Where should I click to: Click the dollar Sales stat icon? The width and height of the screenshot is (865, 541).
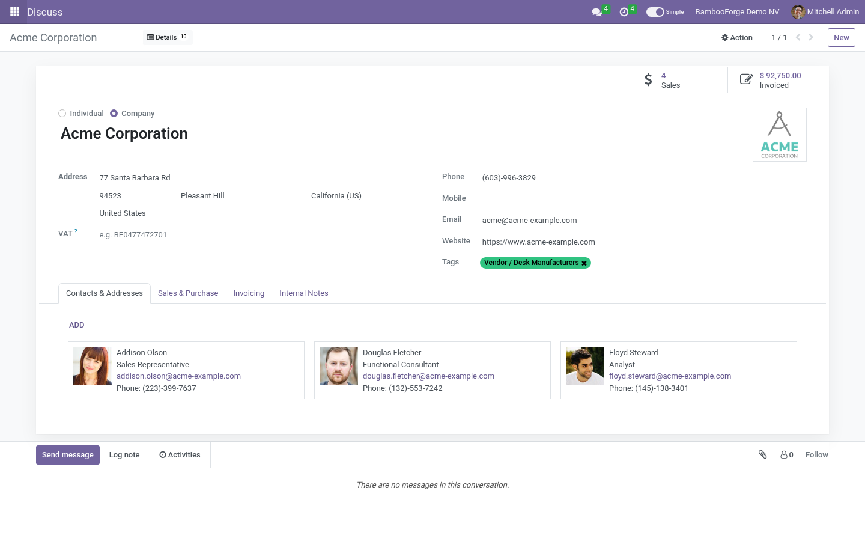[x=648, y=79]
